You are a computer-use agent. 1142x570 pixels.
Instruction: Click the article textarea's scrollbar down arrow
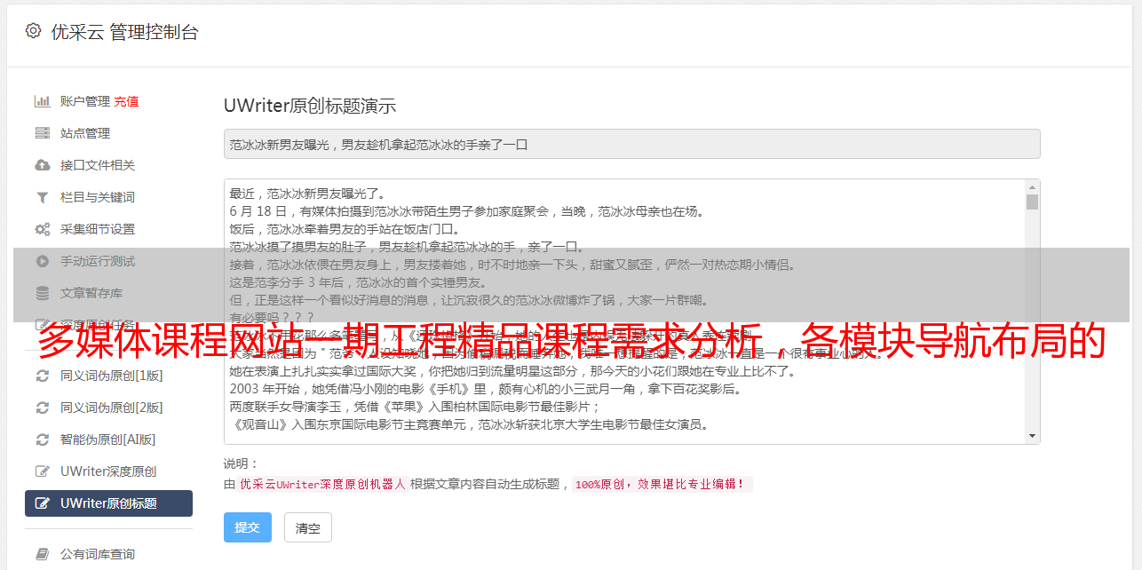pos(1032,436)
